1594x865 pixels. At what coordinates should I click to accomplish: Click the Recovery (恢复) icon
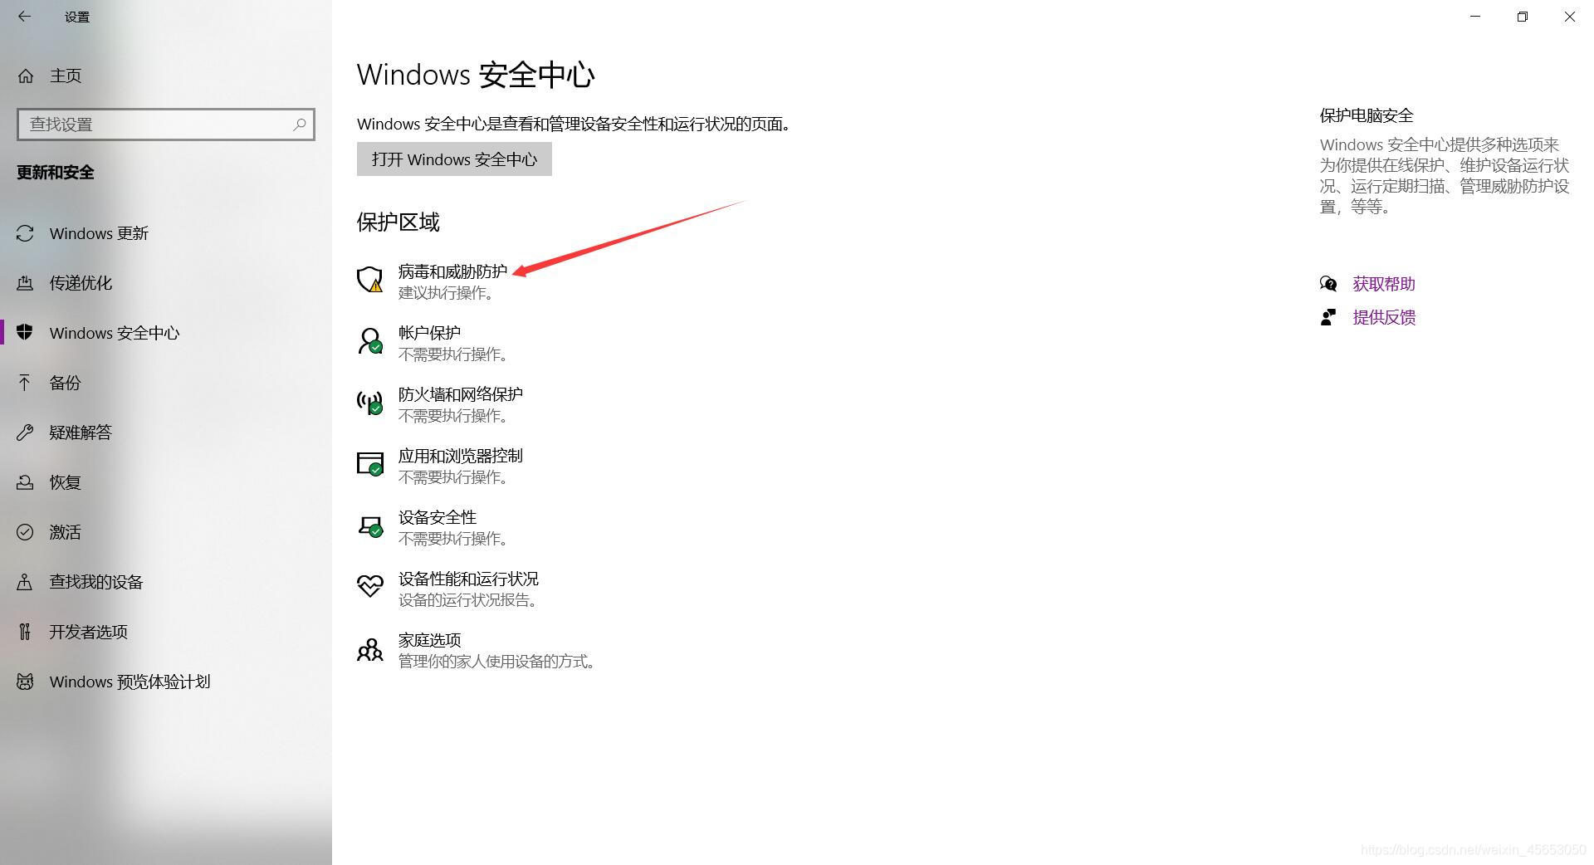pos(26,482)
